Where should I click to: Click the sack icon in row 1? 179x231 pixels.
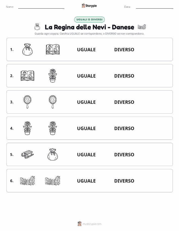[x=27, y=49]
